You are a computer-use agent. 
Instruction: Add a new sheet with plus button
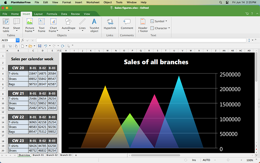[76, 155]
